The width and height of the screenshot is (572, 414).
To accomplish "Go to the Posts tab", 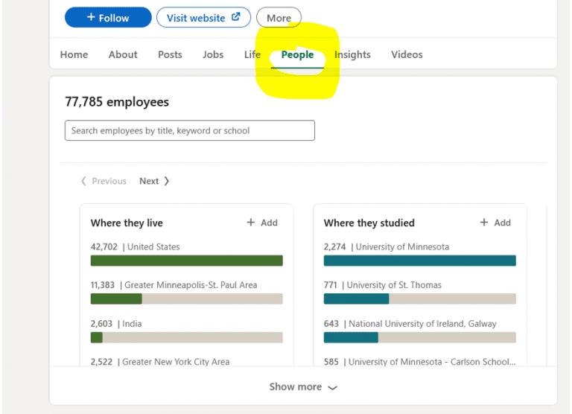I will 170,54.
